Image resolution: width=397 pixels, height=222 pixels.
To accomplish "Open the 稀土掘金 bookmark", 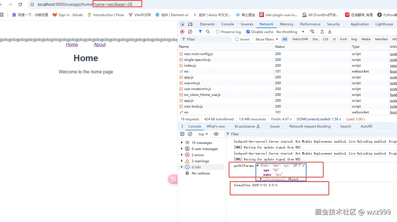I will [245, 15].
